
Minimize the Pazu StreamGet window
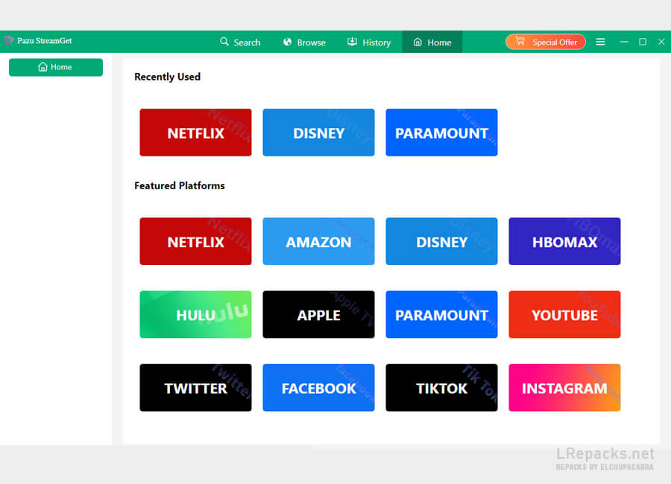[x=624, y=42]
